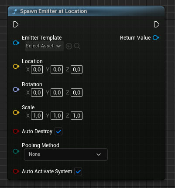This screenshot has height=188, width=175.
Task: Click the output execution pin
Action: click(157, 24)
